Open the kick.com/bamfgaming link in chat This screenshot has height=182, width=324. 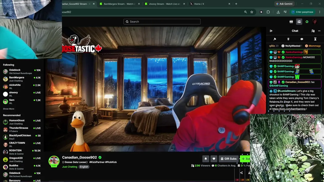289,109
